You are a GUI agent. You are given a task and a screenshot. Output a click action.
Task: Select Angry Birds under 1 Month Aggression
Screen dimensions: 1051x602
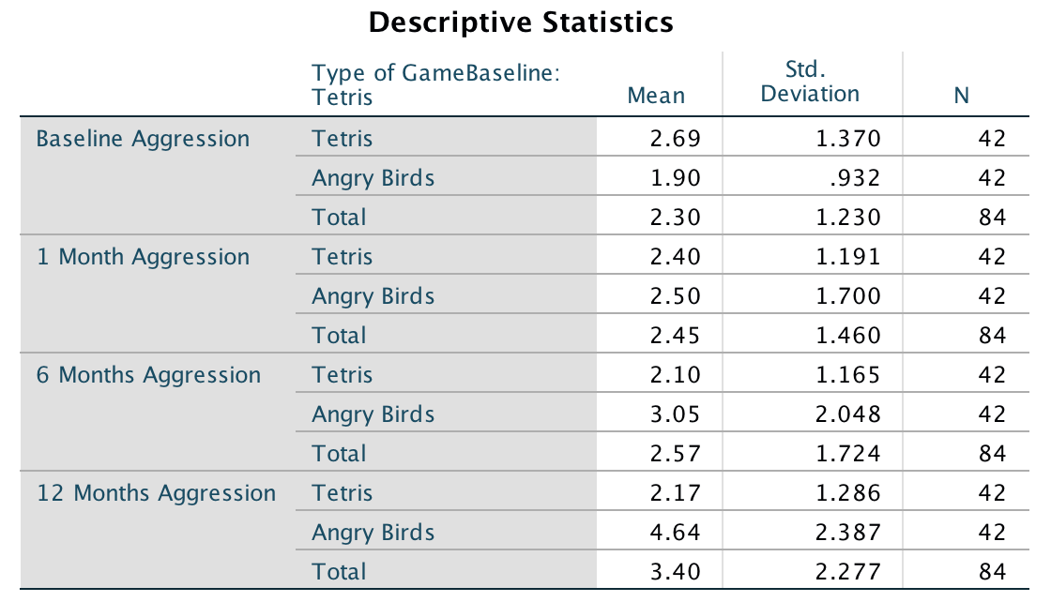(373, 296)
